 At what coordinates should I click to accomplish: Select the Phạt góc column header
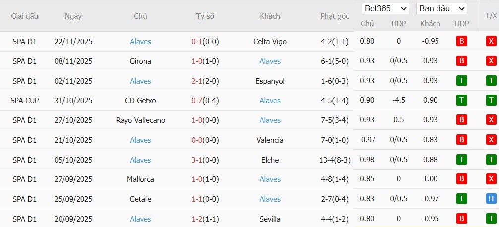point(335,16)
